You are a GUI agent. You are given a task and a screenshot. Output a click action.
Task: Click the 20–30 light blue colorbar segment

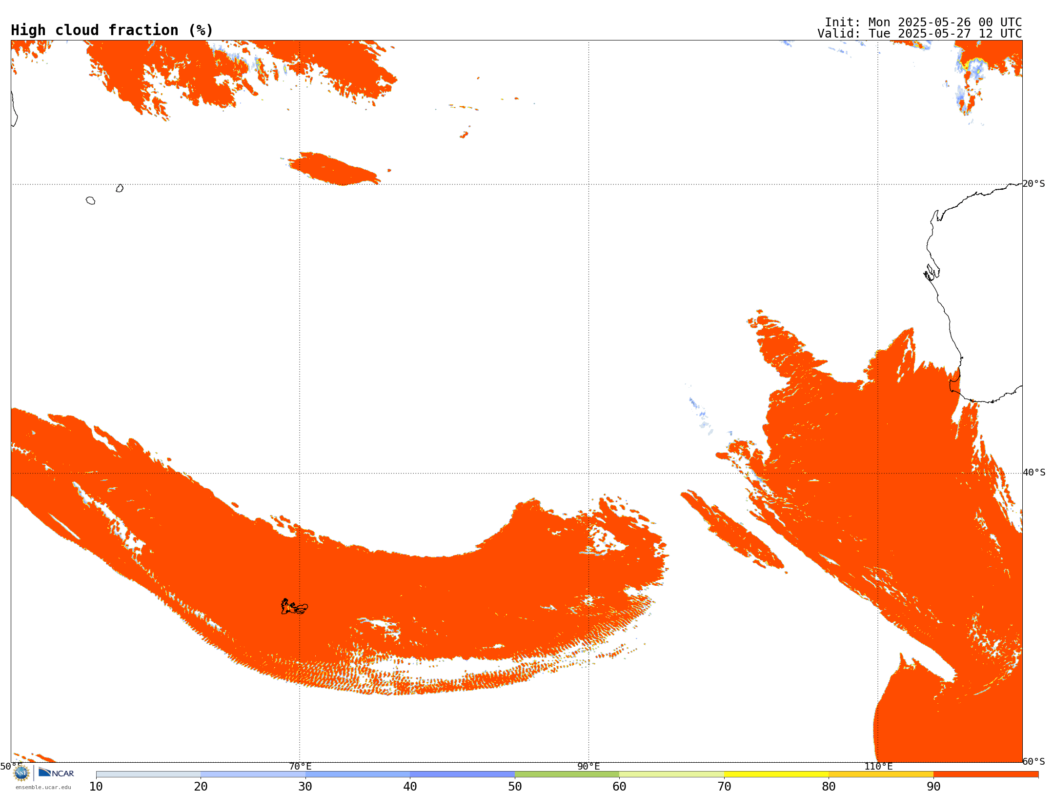(x=253, y=774)
